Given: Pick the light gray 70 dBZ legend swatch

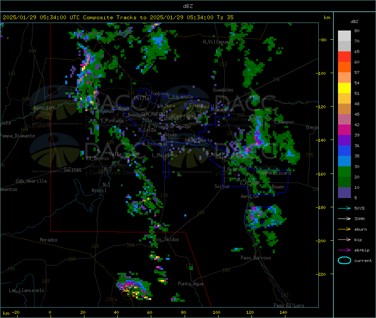Looking at the screenshot, I should coord(344,36).
